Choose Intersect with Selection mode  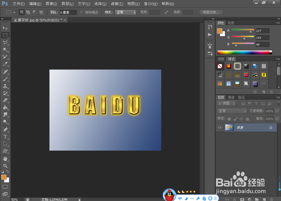(x=41, y=12)
